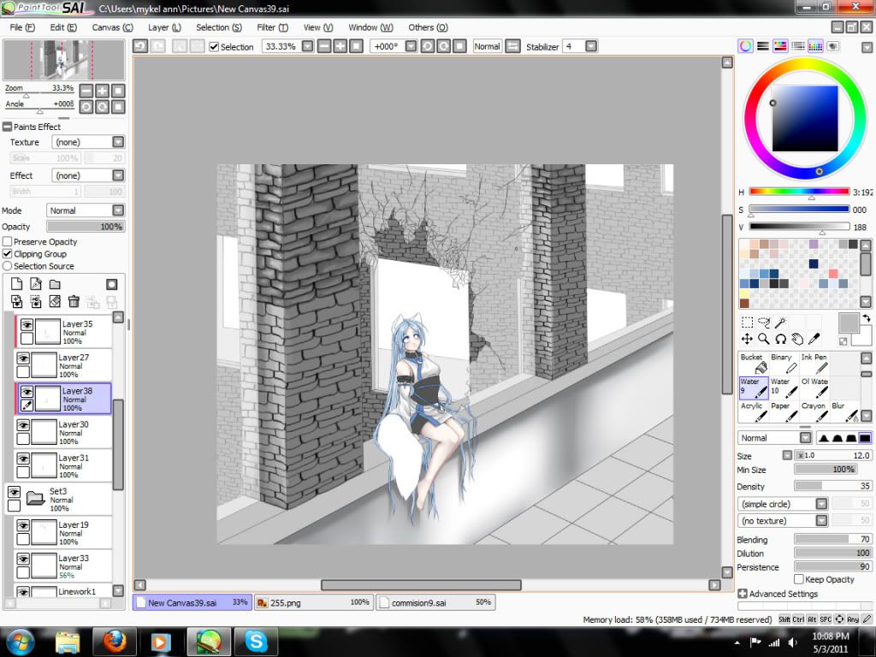This screenshot has height=657, width=876.
Task: Open Skype from the taskbar
Action: [256, 642]
